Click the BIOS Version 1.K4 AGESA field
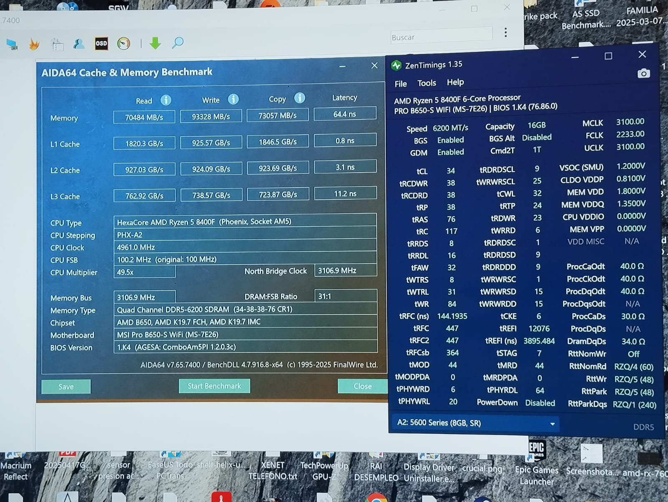Image resolution: width=668 pixels, height=502 pixels. 245,347
